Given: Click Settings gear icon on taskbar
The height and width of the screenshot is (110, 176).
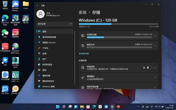Looking at the screenshot, I should [112, 107].
